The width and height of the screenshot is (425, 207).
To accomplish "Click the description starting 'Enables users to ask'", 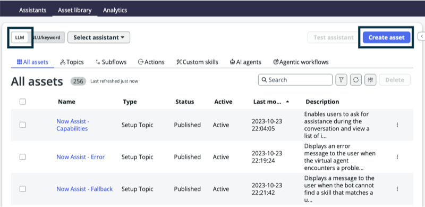I will 337,125.
